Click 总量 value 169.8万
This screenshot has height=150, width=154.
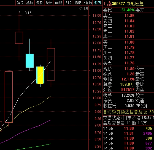(x=127, y=84)
